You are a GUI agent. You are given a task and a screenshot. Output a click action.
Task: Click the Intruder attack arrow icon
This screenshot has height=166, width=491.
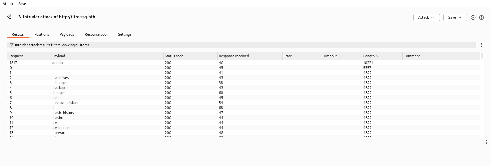[x=9, y=17]
